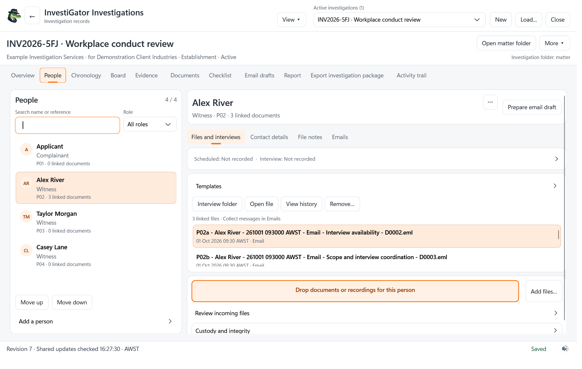Screen dimensions: 582x369
Task: Open the File notes tab
Action: [x=310, y=137]
